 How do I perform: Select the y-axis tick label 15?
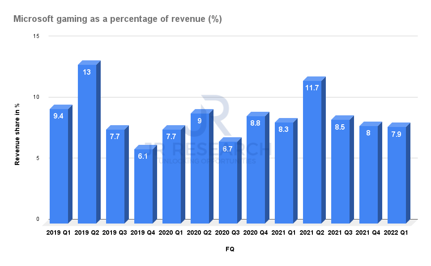click(36, 36)
